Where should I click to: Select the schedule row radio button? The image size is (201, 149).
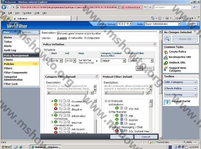click(x=47, y=60)
